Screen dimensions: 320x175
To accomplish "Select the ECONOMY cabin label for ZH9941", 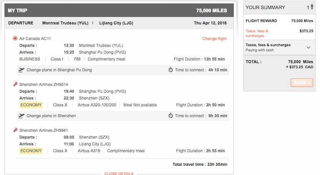I will point(31,151).
